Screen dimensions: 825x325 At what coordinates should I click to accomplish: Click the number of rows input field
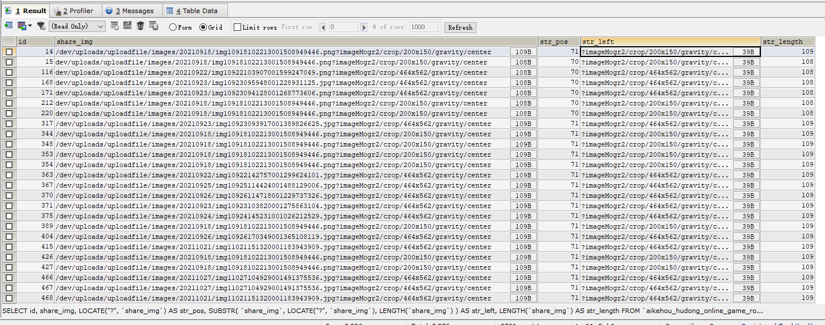coord(424,27)
